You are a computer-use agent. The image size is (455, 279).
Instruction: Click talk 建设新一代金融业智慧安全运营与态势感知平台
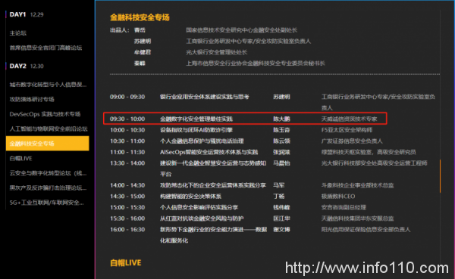tap(213, 169)
